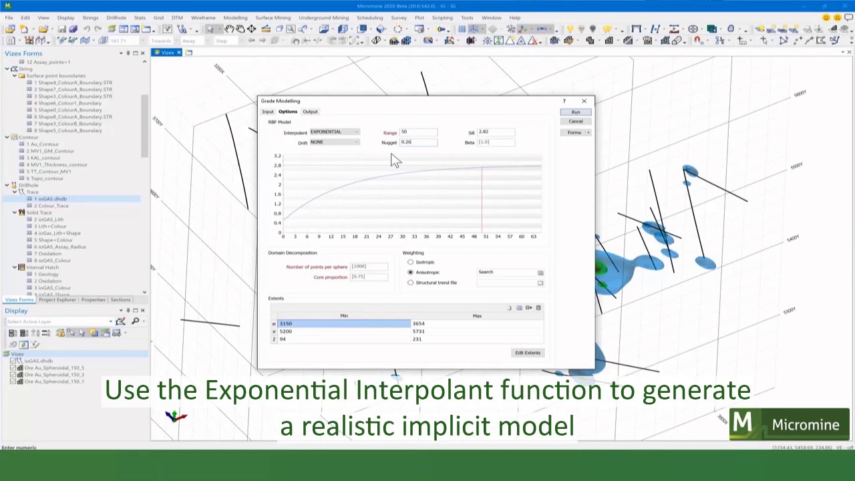
Task: Click the Sill input field
Action: (496, 132)
